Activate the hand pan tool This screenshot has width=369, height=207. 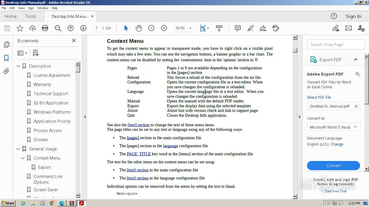(x=139, y=28)
